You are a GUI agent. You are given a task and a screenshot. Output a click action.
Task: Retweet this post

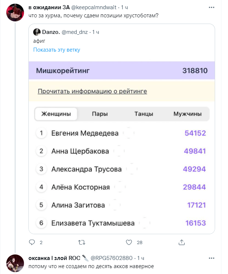(x=82, y=242)
